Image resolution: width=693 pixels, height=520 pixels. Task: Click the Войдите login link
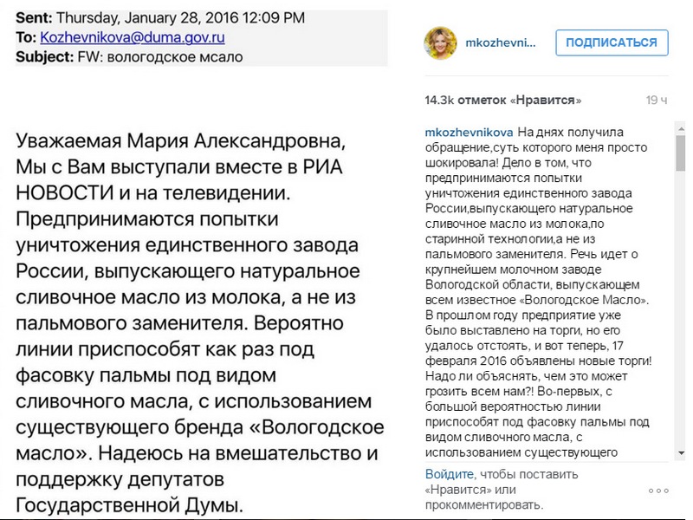click(449, 474)
